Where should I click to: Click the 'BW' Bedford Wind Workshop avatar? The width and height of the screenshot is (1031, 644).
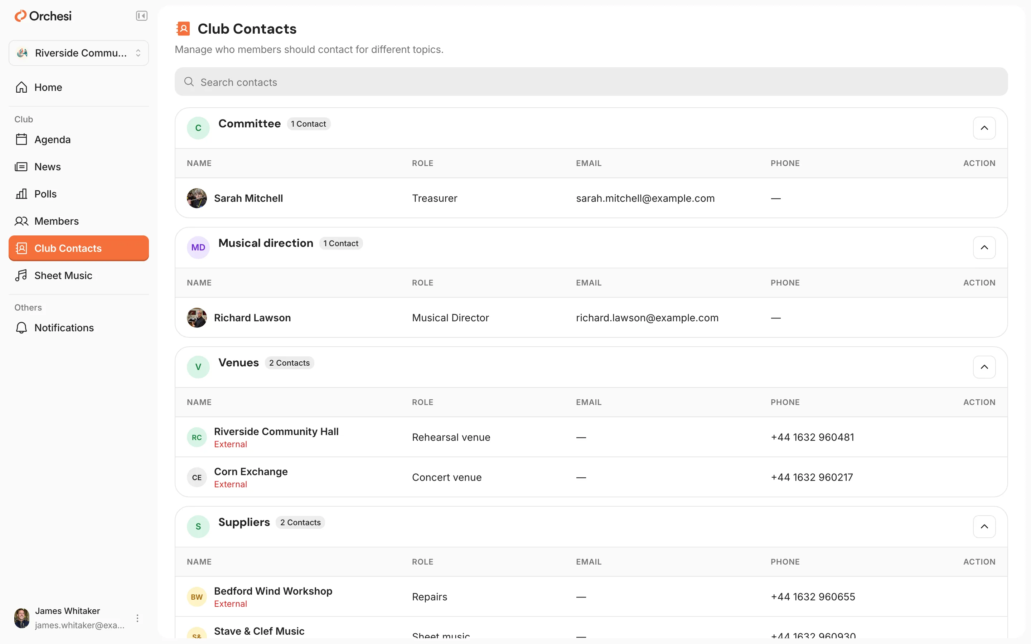click(197, 597)
